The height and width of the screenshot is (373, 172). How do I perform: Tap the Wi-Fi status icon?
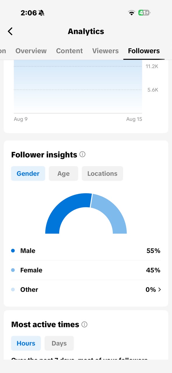click(x=132, y=13)
